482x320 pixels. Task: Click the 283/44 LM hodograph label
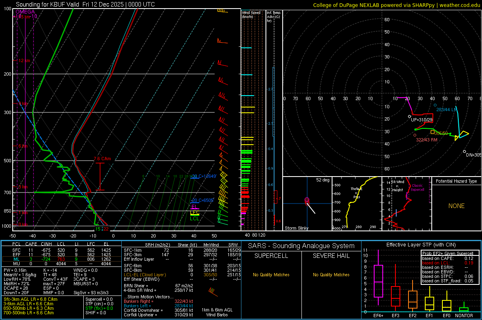tap(446, 110)
